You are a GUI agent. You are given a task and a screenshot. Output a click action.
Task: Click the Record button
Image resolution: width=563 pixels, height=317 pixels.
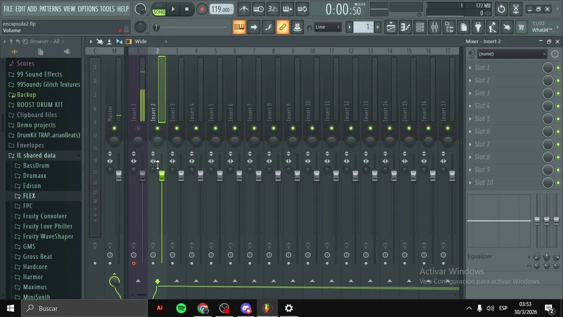point(202,9)
